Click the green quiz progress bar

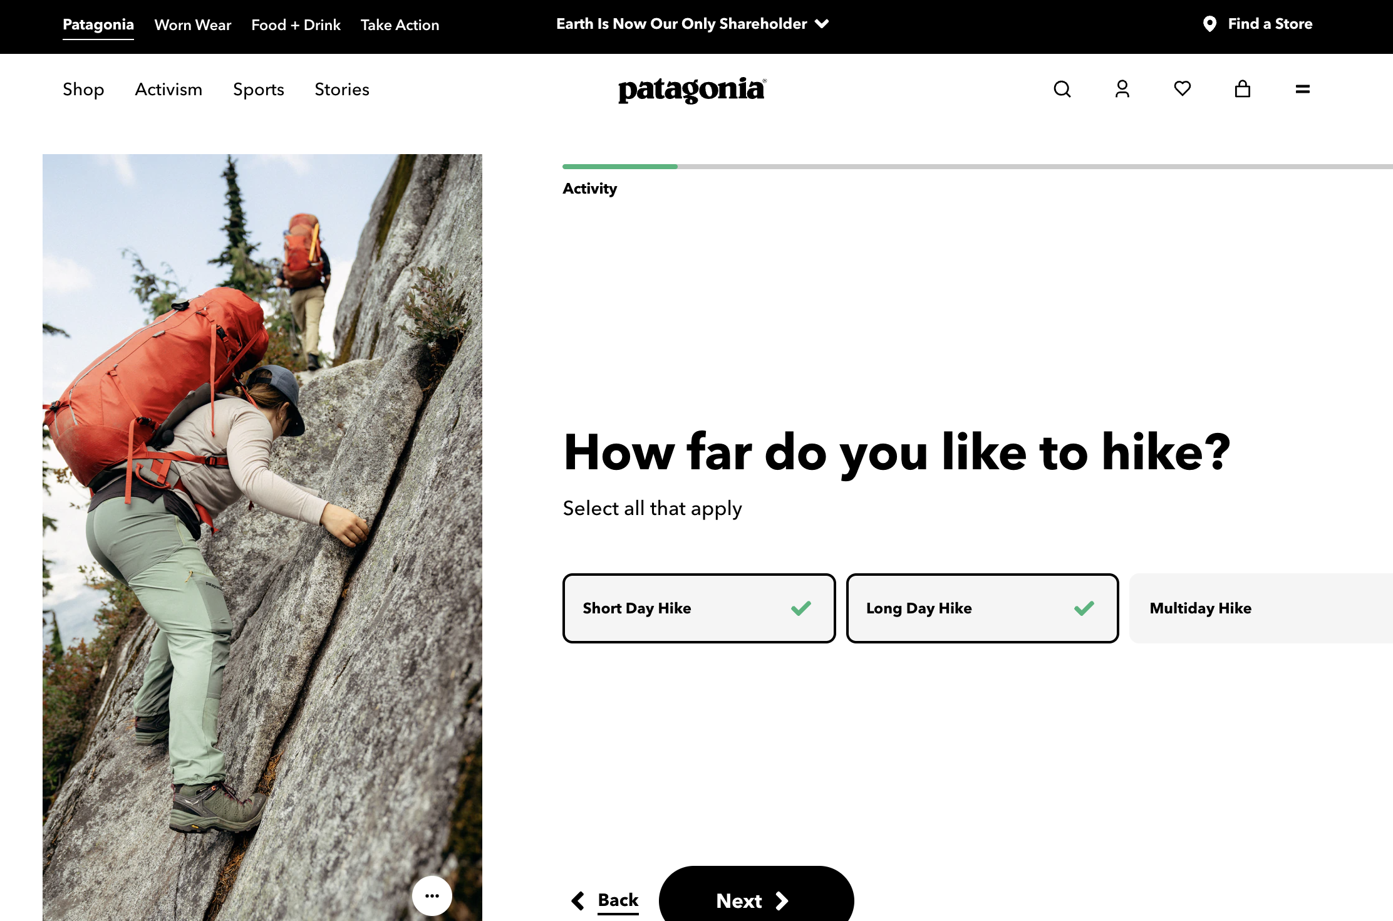pos(619,167)
